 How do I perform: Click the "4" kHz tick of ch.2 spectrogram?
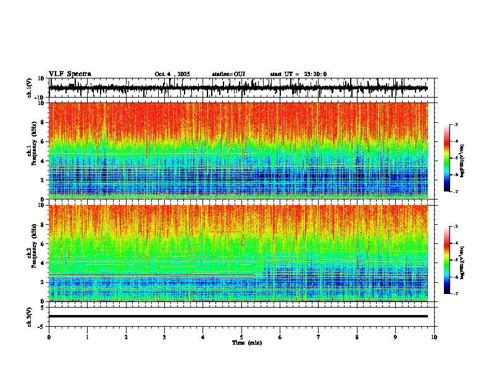pos(43,263)
